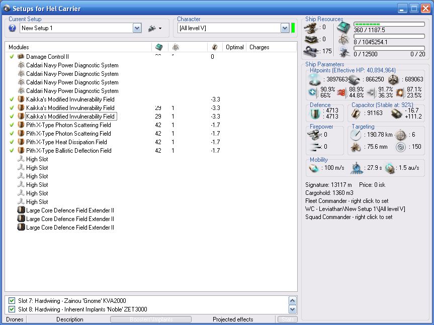Toggle Slot 7 Zainou 'Gnome' KVA2000 checkbox
Image resolution: width=434 pixels, height=325 pixels.
[x=12, y=301]
